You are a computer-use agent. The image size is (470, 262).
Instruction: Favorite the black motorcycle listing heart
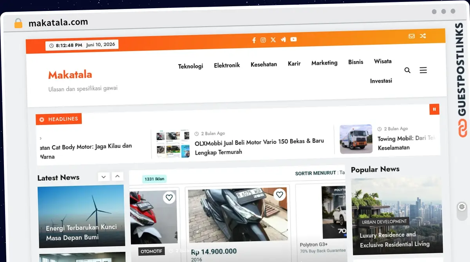[279, 194]
